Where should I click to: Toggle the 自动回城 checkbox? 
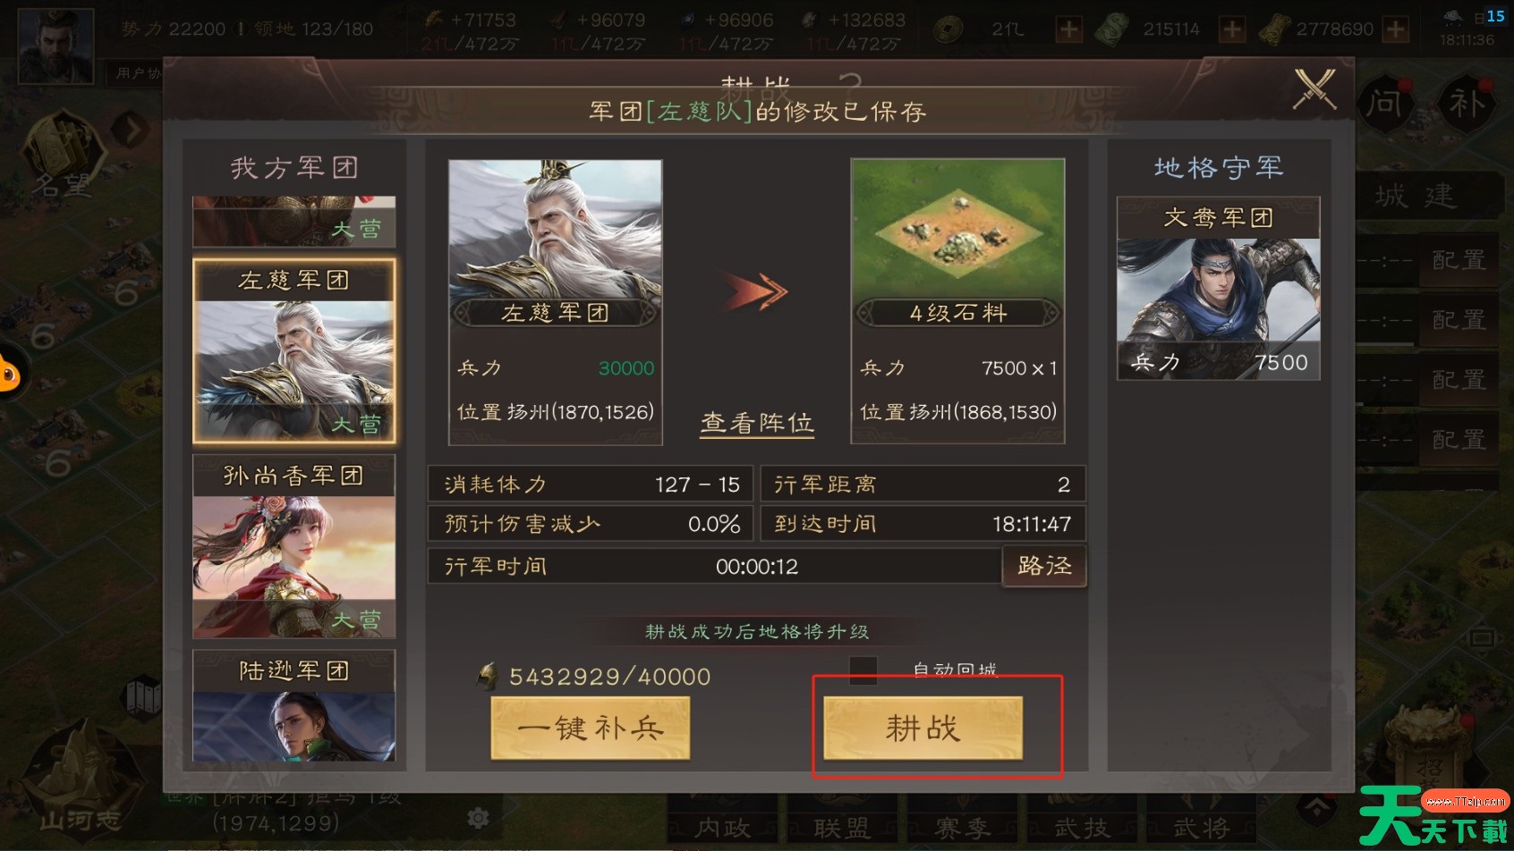click(x=863, y=670)
